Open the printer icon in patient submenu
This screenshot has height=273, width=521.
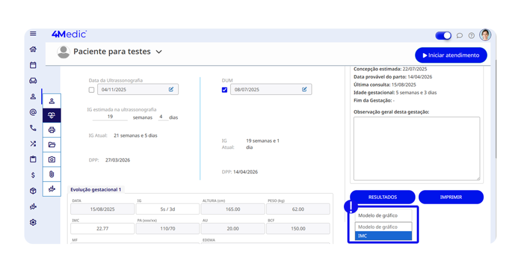[x=51, y=130]
